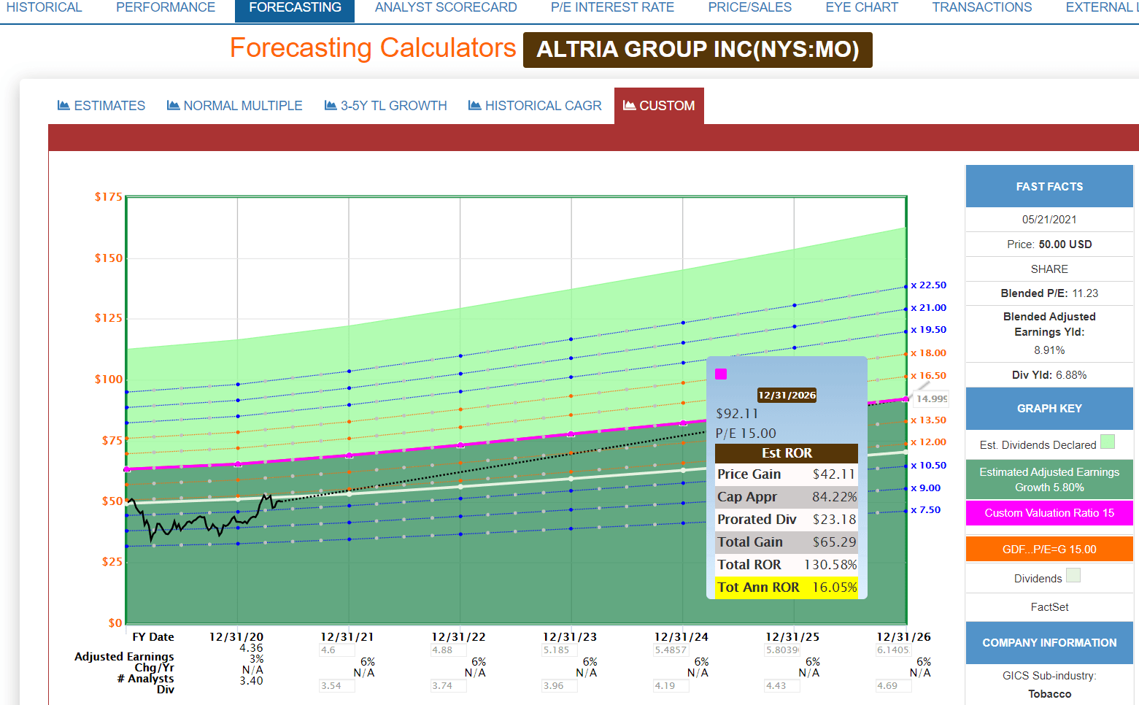The height and width of the screenshot is (705, 1139).
Task: Select the ESTIMATES chart icon
Action: (63, 105)
